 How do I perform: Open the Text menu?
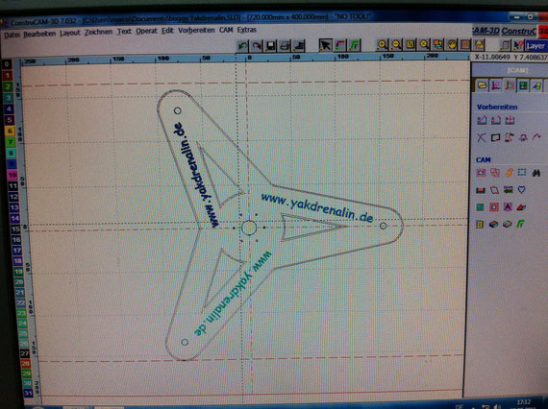point(124,32)
